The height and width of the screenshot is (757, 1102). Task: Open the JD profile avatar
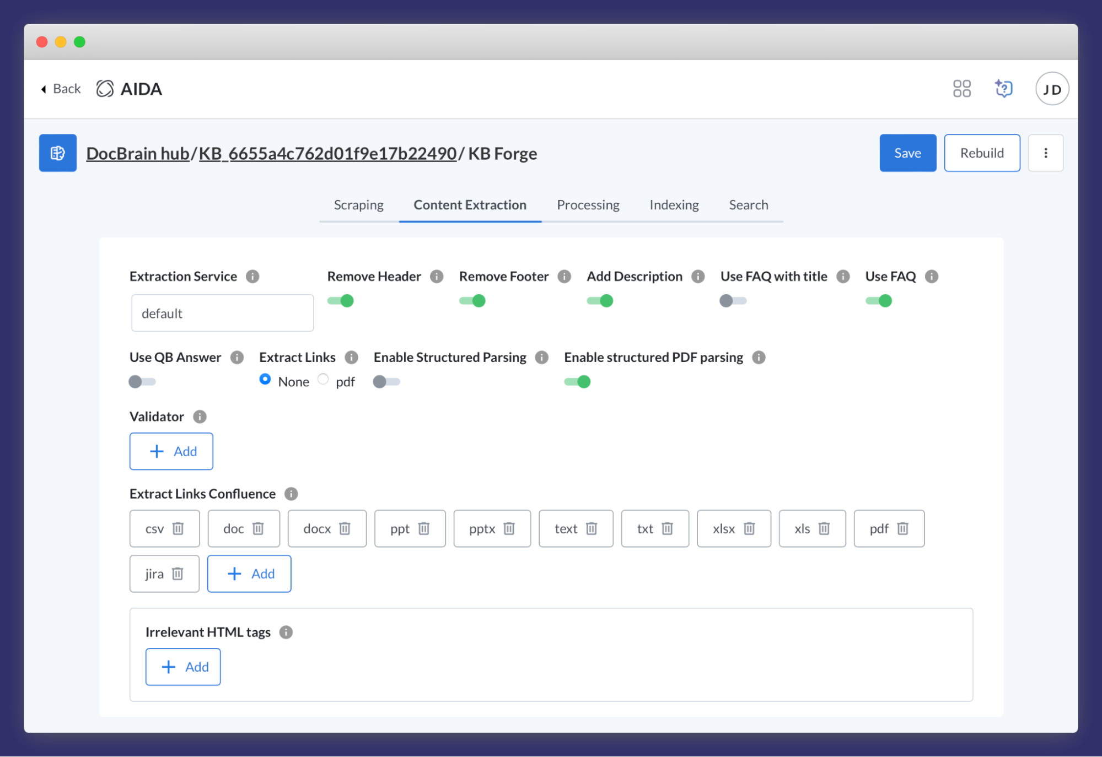point(1051,88)
